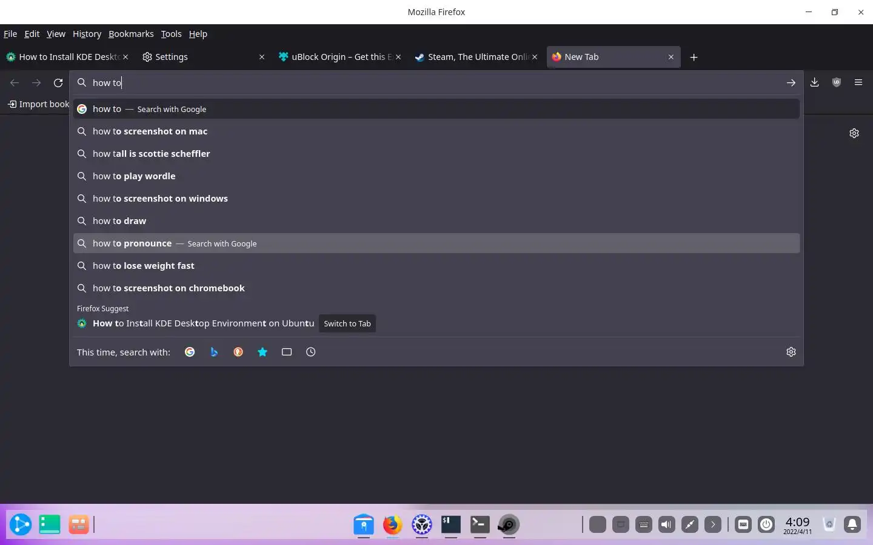
Task: Select suggestion 'how to draw'
Action: (436, 221)
